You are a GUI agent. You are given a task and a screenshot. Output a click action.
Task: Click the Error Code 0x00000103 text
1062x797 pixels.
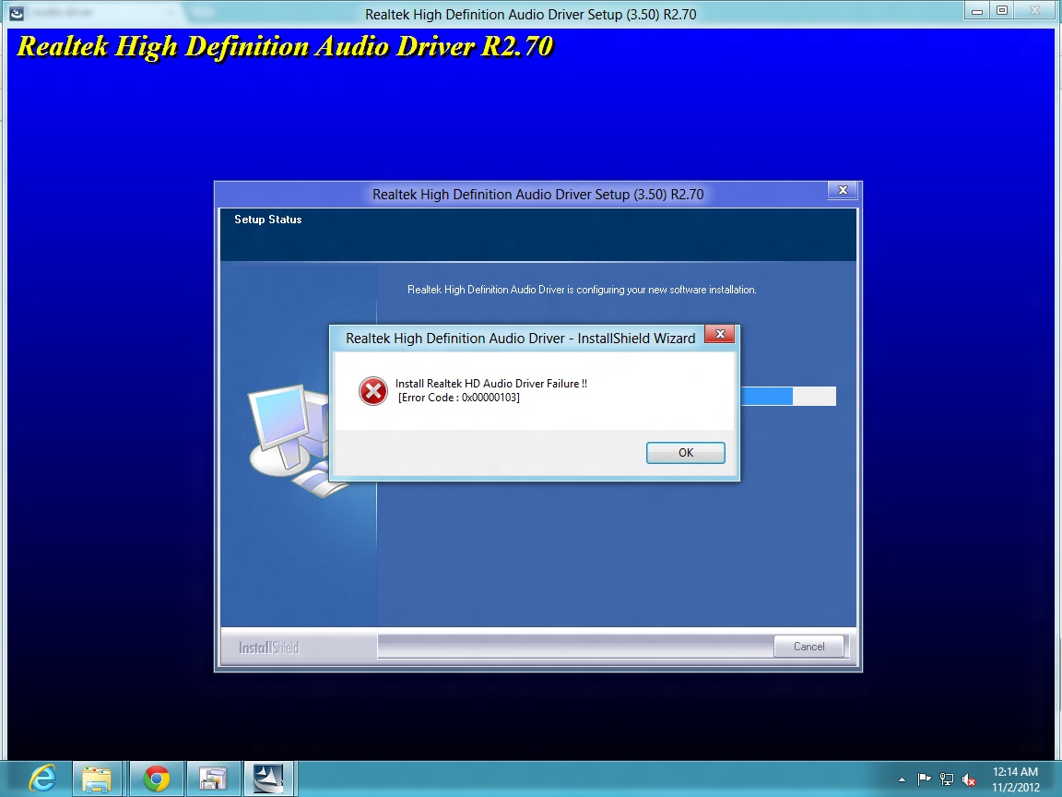tap(458, 398)
